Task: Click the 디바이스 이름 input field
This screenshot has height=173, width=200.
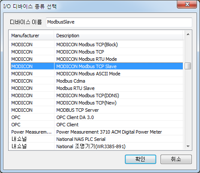Action: click(x=119, y=22)
